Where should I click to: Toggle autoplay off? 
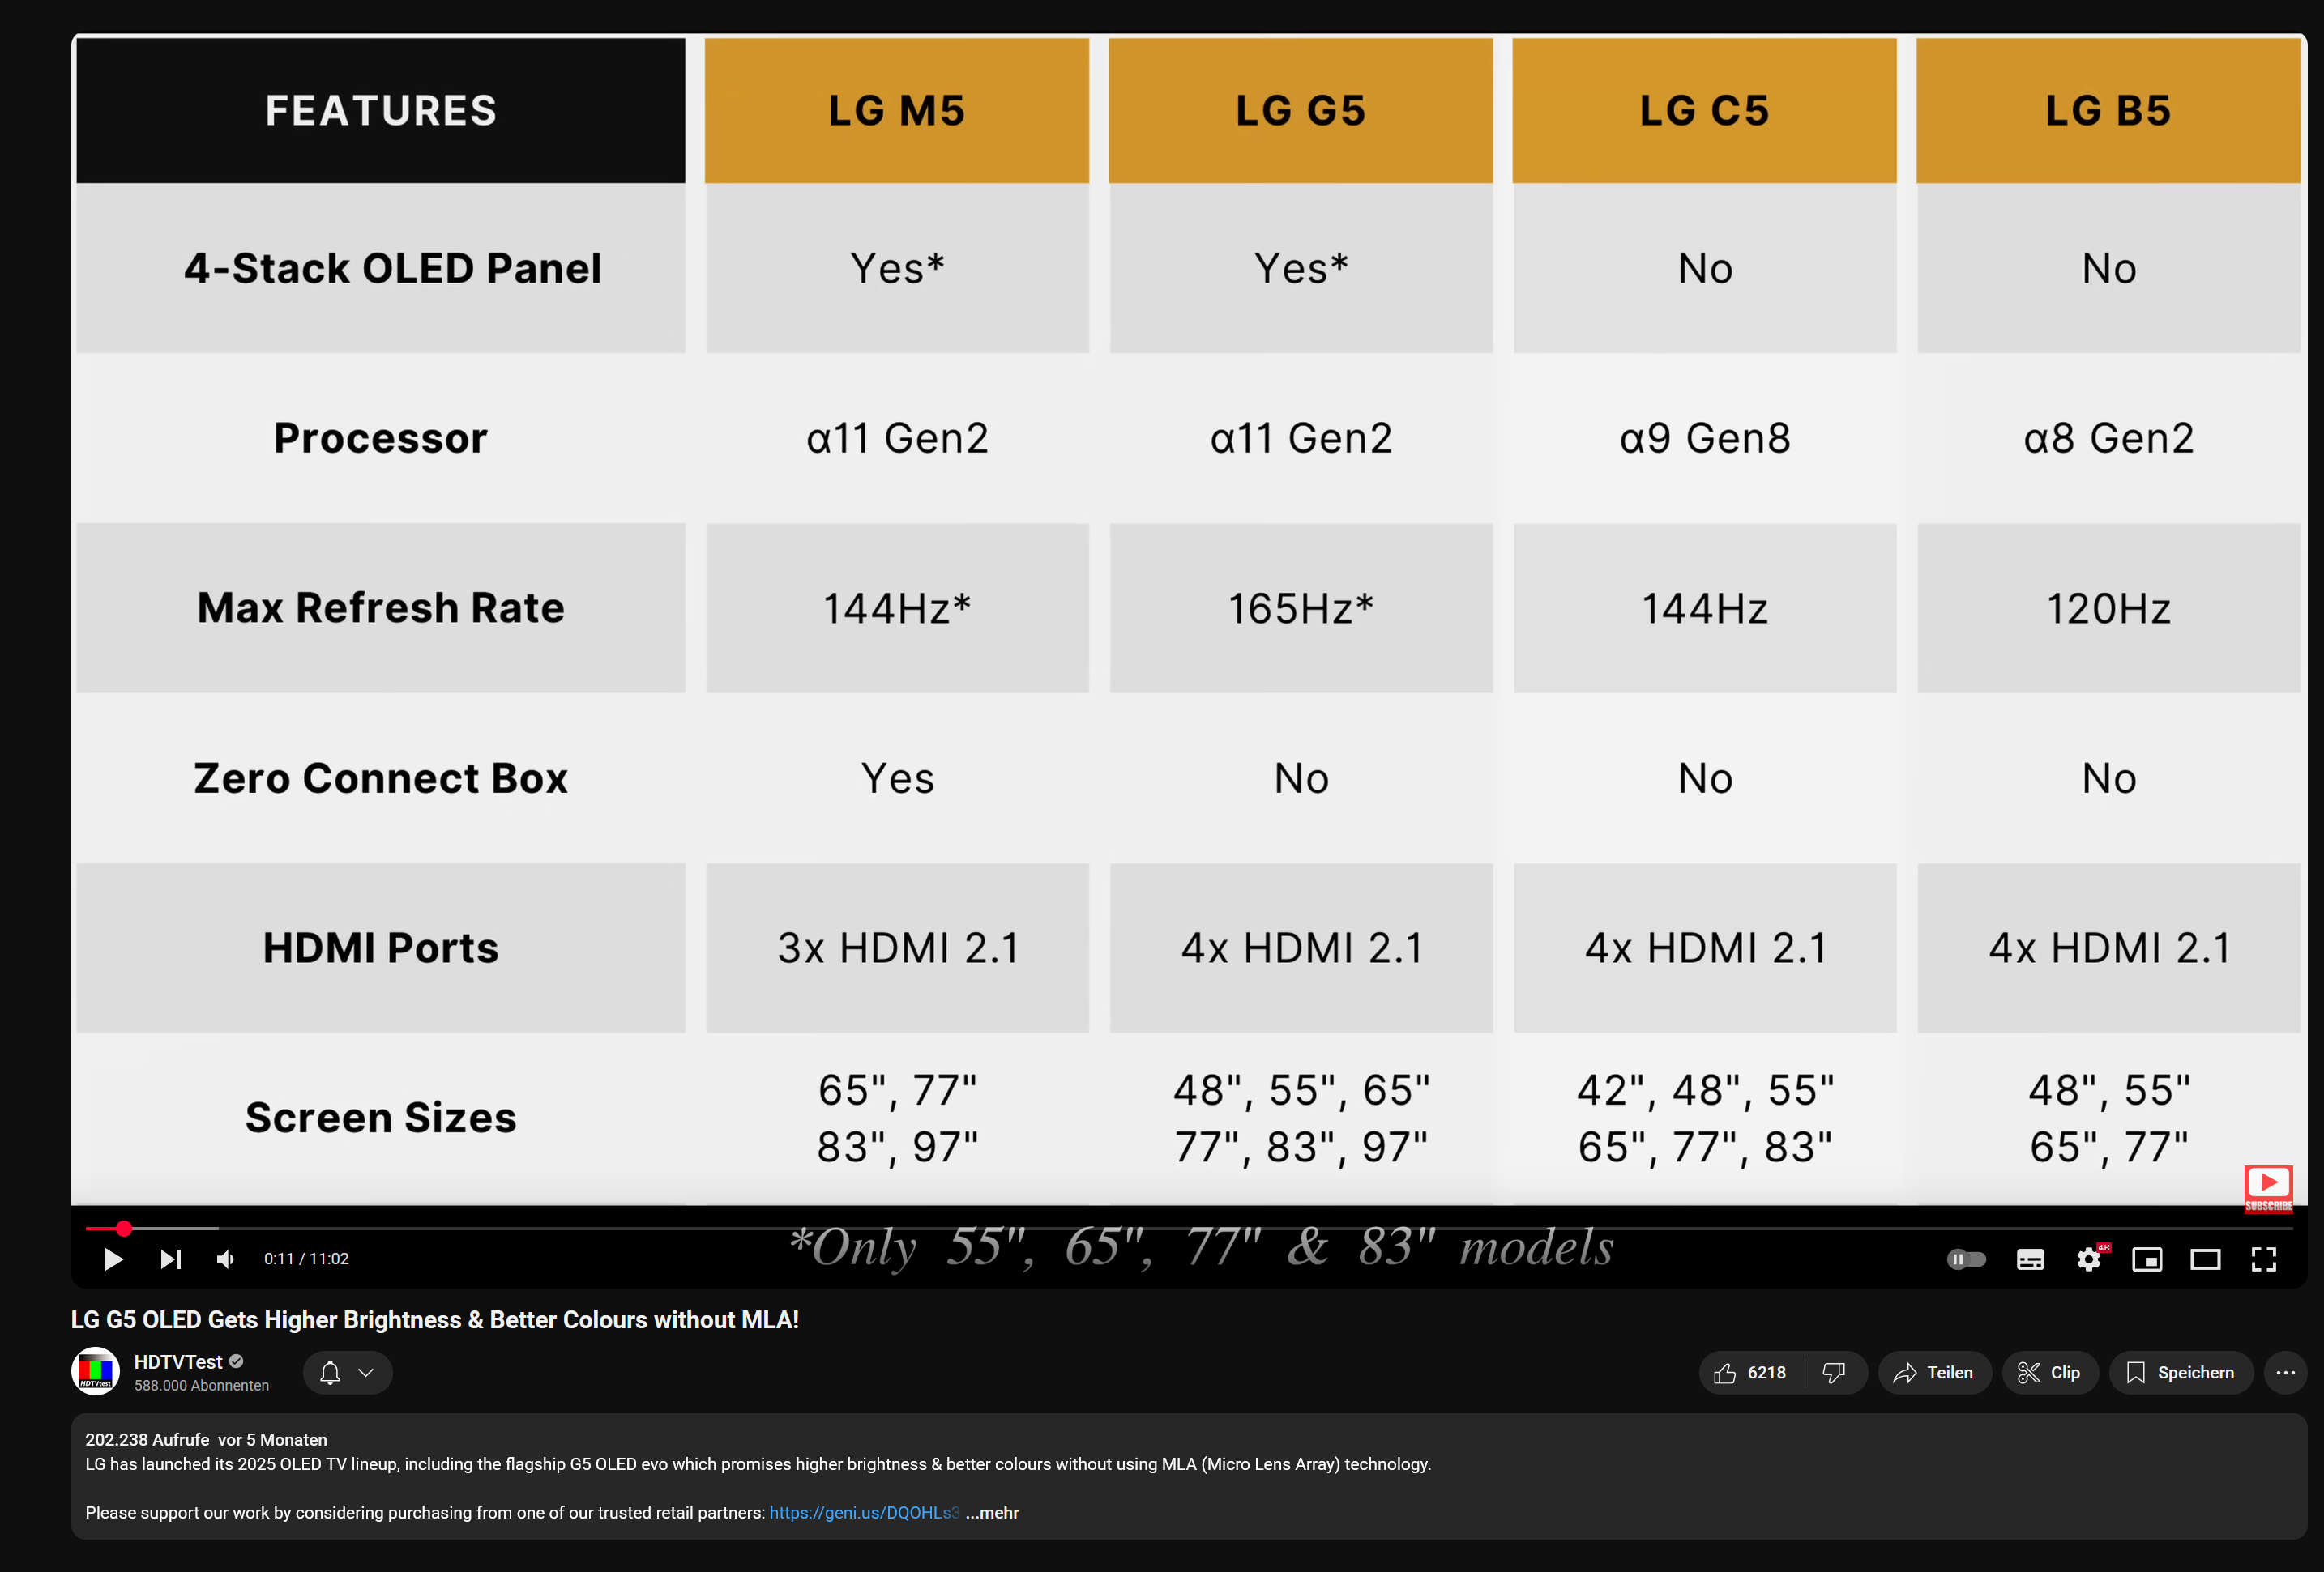[1966, 1259]
